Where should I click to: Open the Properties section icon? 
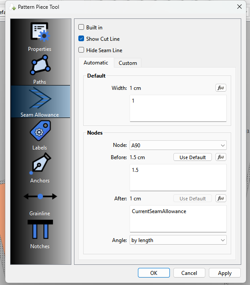pos(40,32)
